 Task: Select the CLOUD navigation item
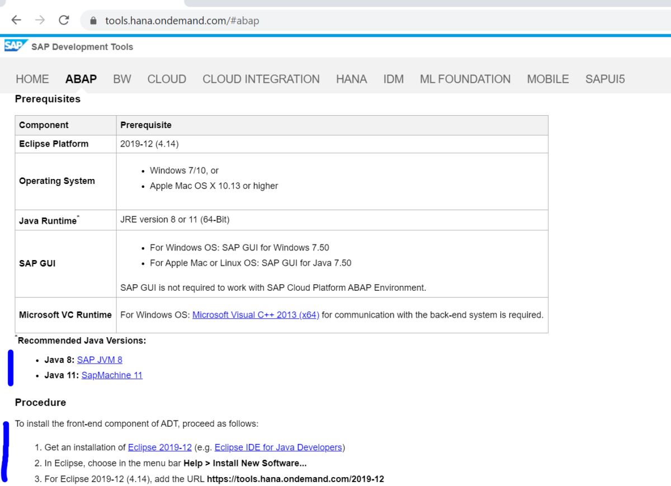tap(166, 79)
